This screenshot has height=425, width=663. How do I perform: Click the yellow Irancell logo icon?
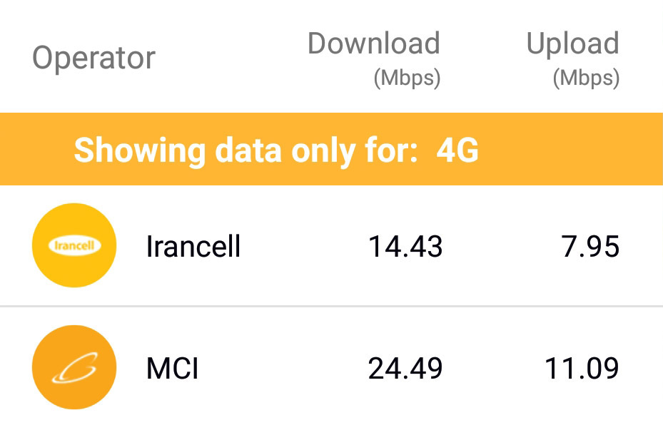click(74, 246)
